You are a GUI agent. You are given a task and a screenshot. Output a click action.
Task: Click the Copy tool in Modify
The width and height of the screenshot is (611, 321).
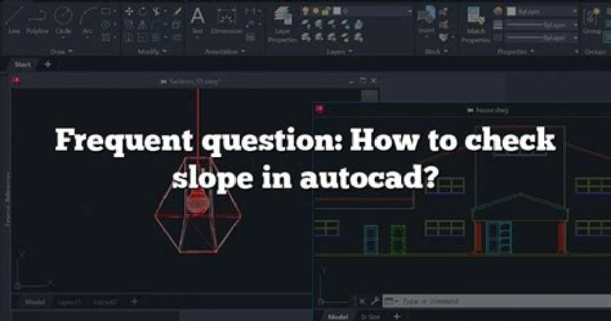[x=129, y=25]
